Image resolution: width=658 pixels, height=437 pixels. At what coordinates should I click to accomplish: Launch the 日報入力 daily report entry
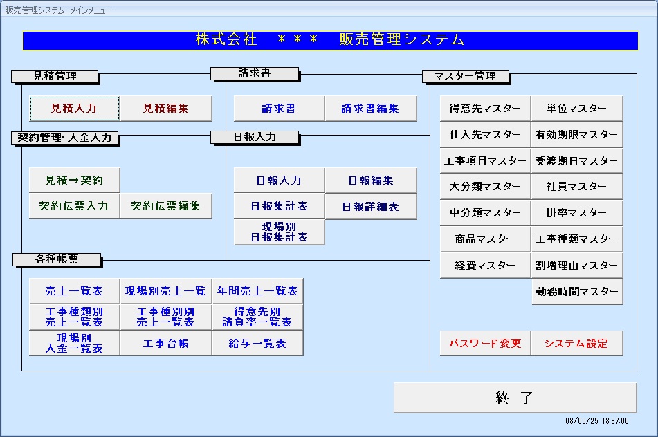click(279, 180)
